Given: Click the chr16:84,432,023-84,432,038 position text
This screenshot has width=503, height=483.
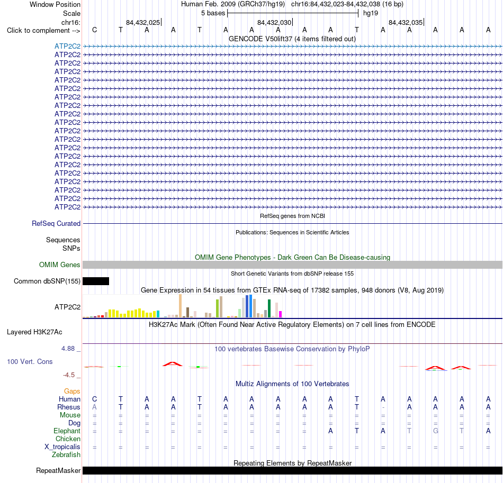Looking at the screenshot, I should 336,4.
